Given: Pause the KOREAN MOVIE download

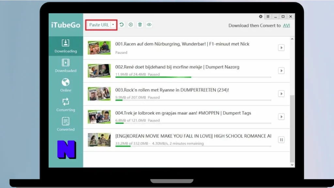Looking at the screenshot, I should pyautogui.click(x=281, y=140).
